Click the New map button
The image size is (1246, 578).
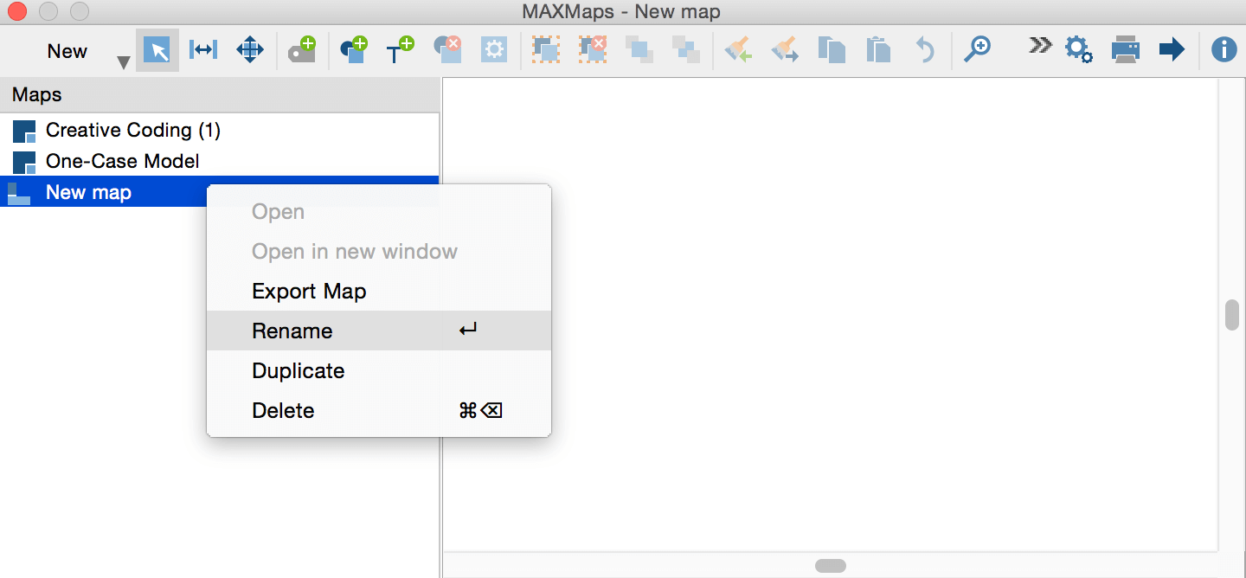click(67, 51)
